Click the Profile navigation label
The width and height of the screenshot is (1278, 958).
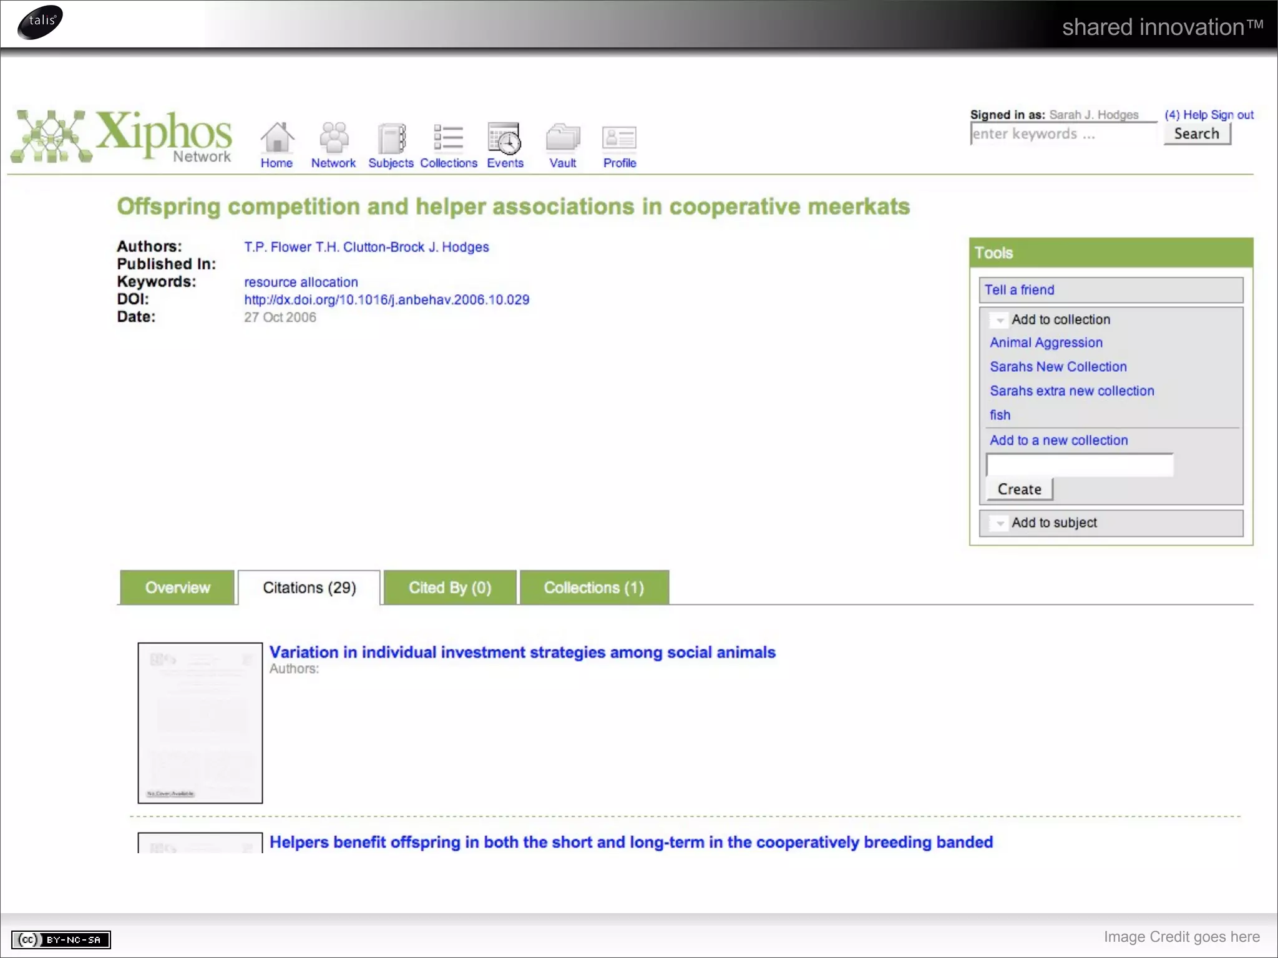coord(619,163)
